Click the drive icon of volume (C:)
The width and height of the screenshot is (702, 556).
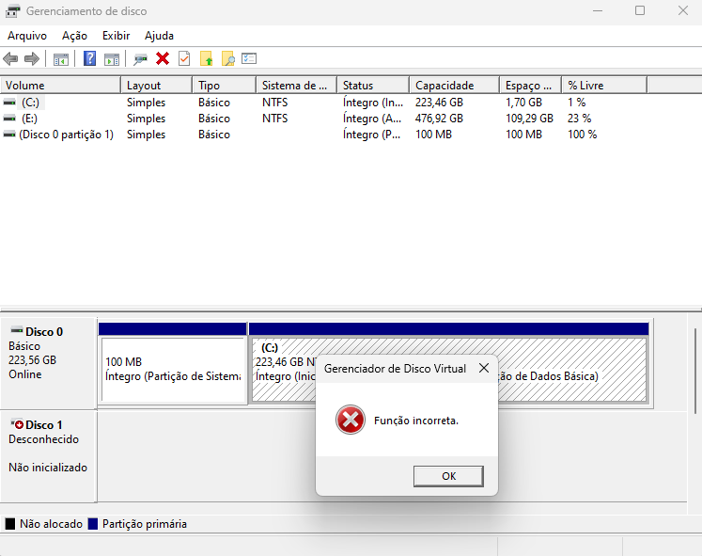click(9, 103)
